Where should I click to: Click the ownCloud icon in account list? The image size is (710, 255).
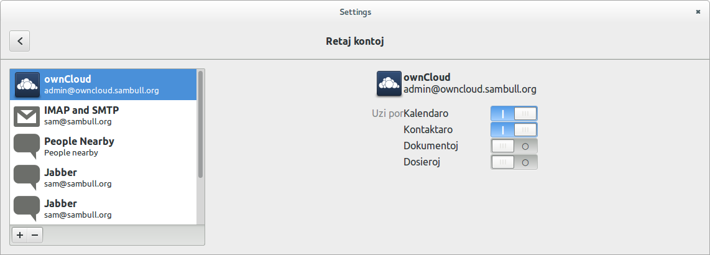(x=27, y=85)
